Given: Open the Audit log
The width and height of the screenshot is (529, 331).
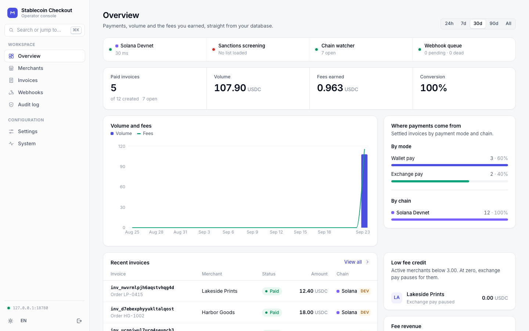Looking at the screenshot, I should (x=44, y=105).
